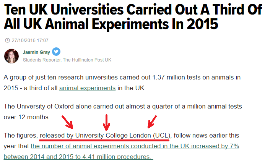Follow the "animal experiments" hyperlink
Viewport: 265px width, 162px height.
click(x=87, y=88)
